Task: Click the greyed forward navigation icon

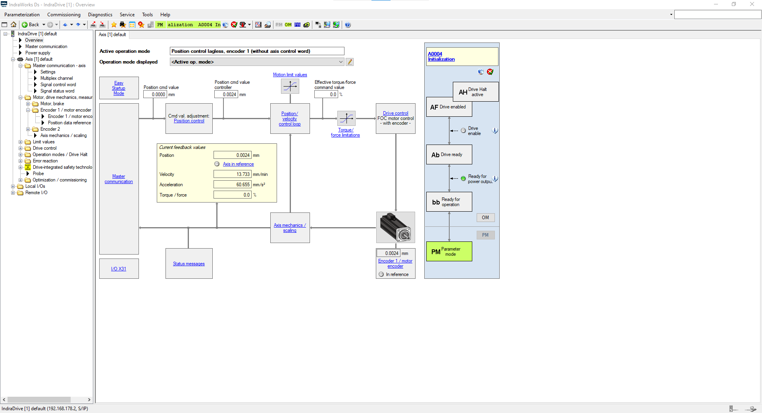Action: (50, 25)
